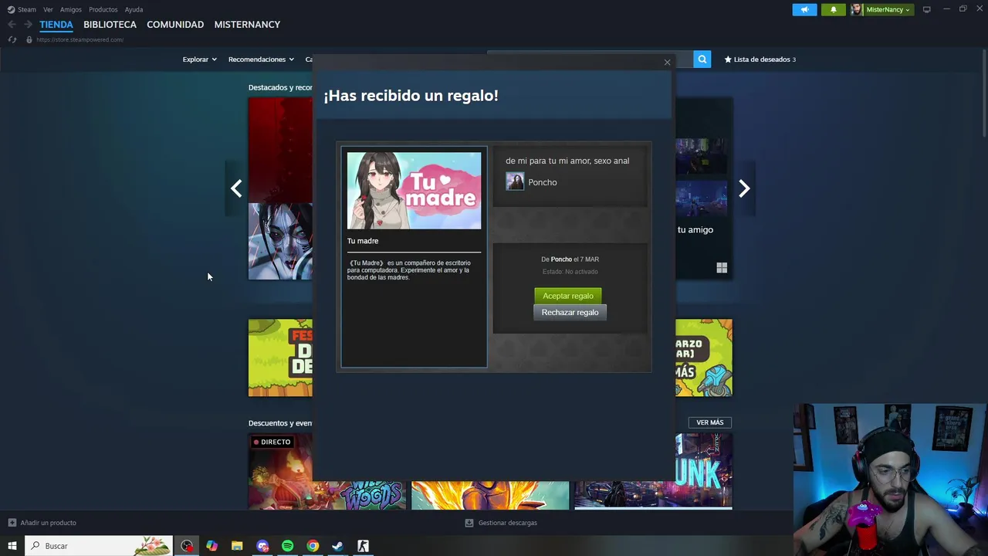Open the Ver menu
This screenshot has height=556, width=988.
click(x=48, y=9)
